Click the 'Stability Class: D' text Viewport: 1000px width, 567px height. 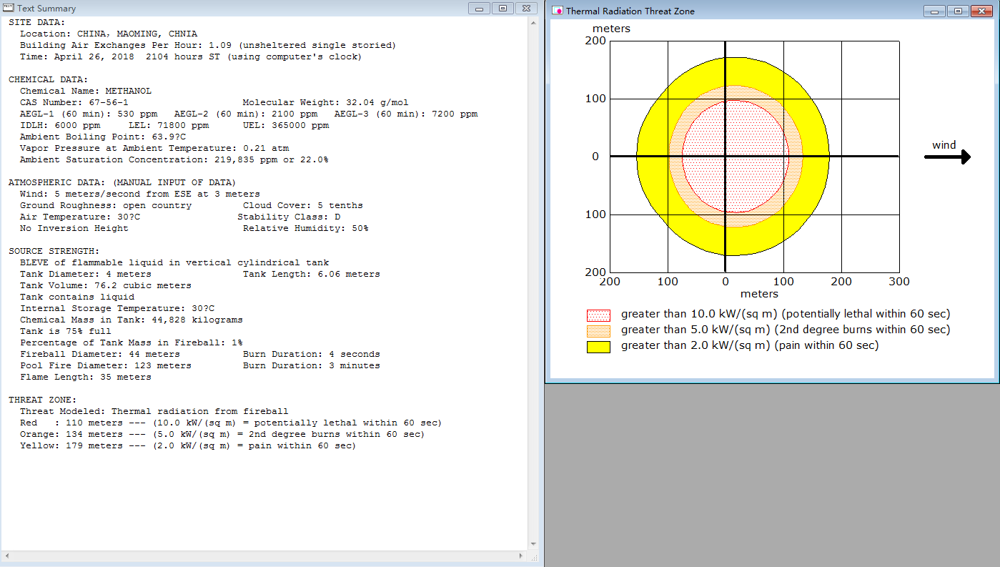point(289,217)
